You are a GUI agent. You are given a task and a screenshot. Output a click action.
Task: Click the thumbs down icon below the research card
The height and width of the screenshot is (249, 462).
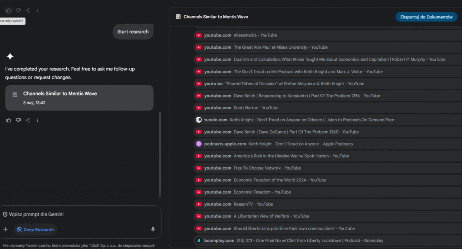(x=18, y=120)
